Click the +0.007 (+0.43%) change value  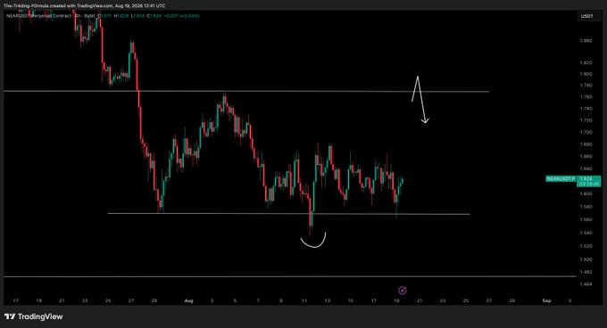point(181,16)
